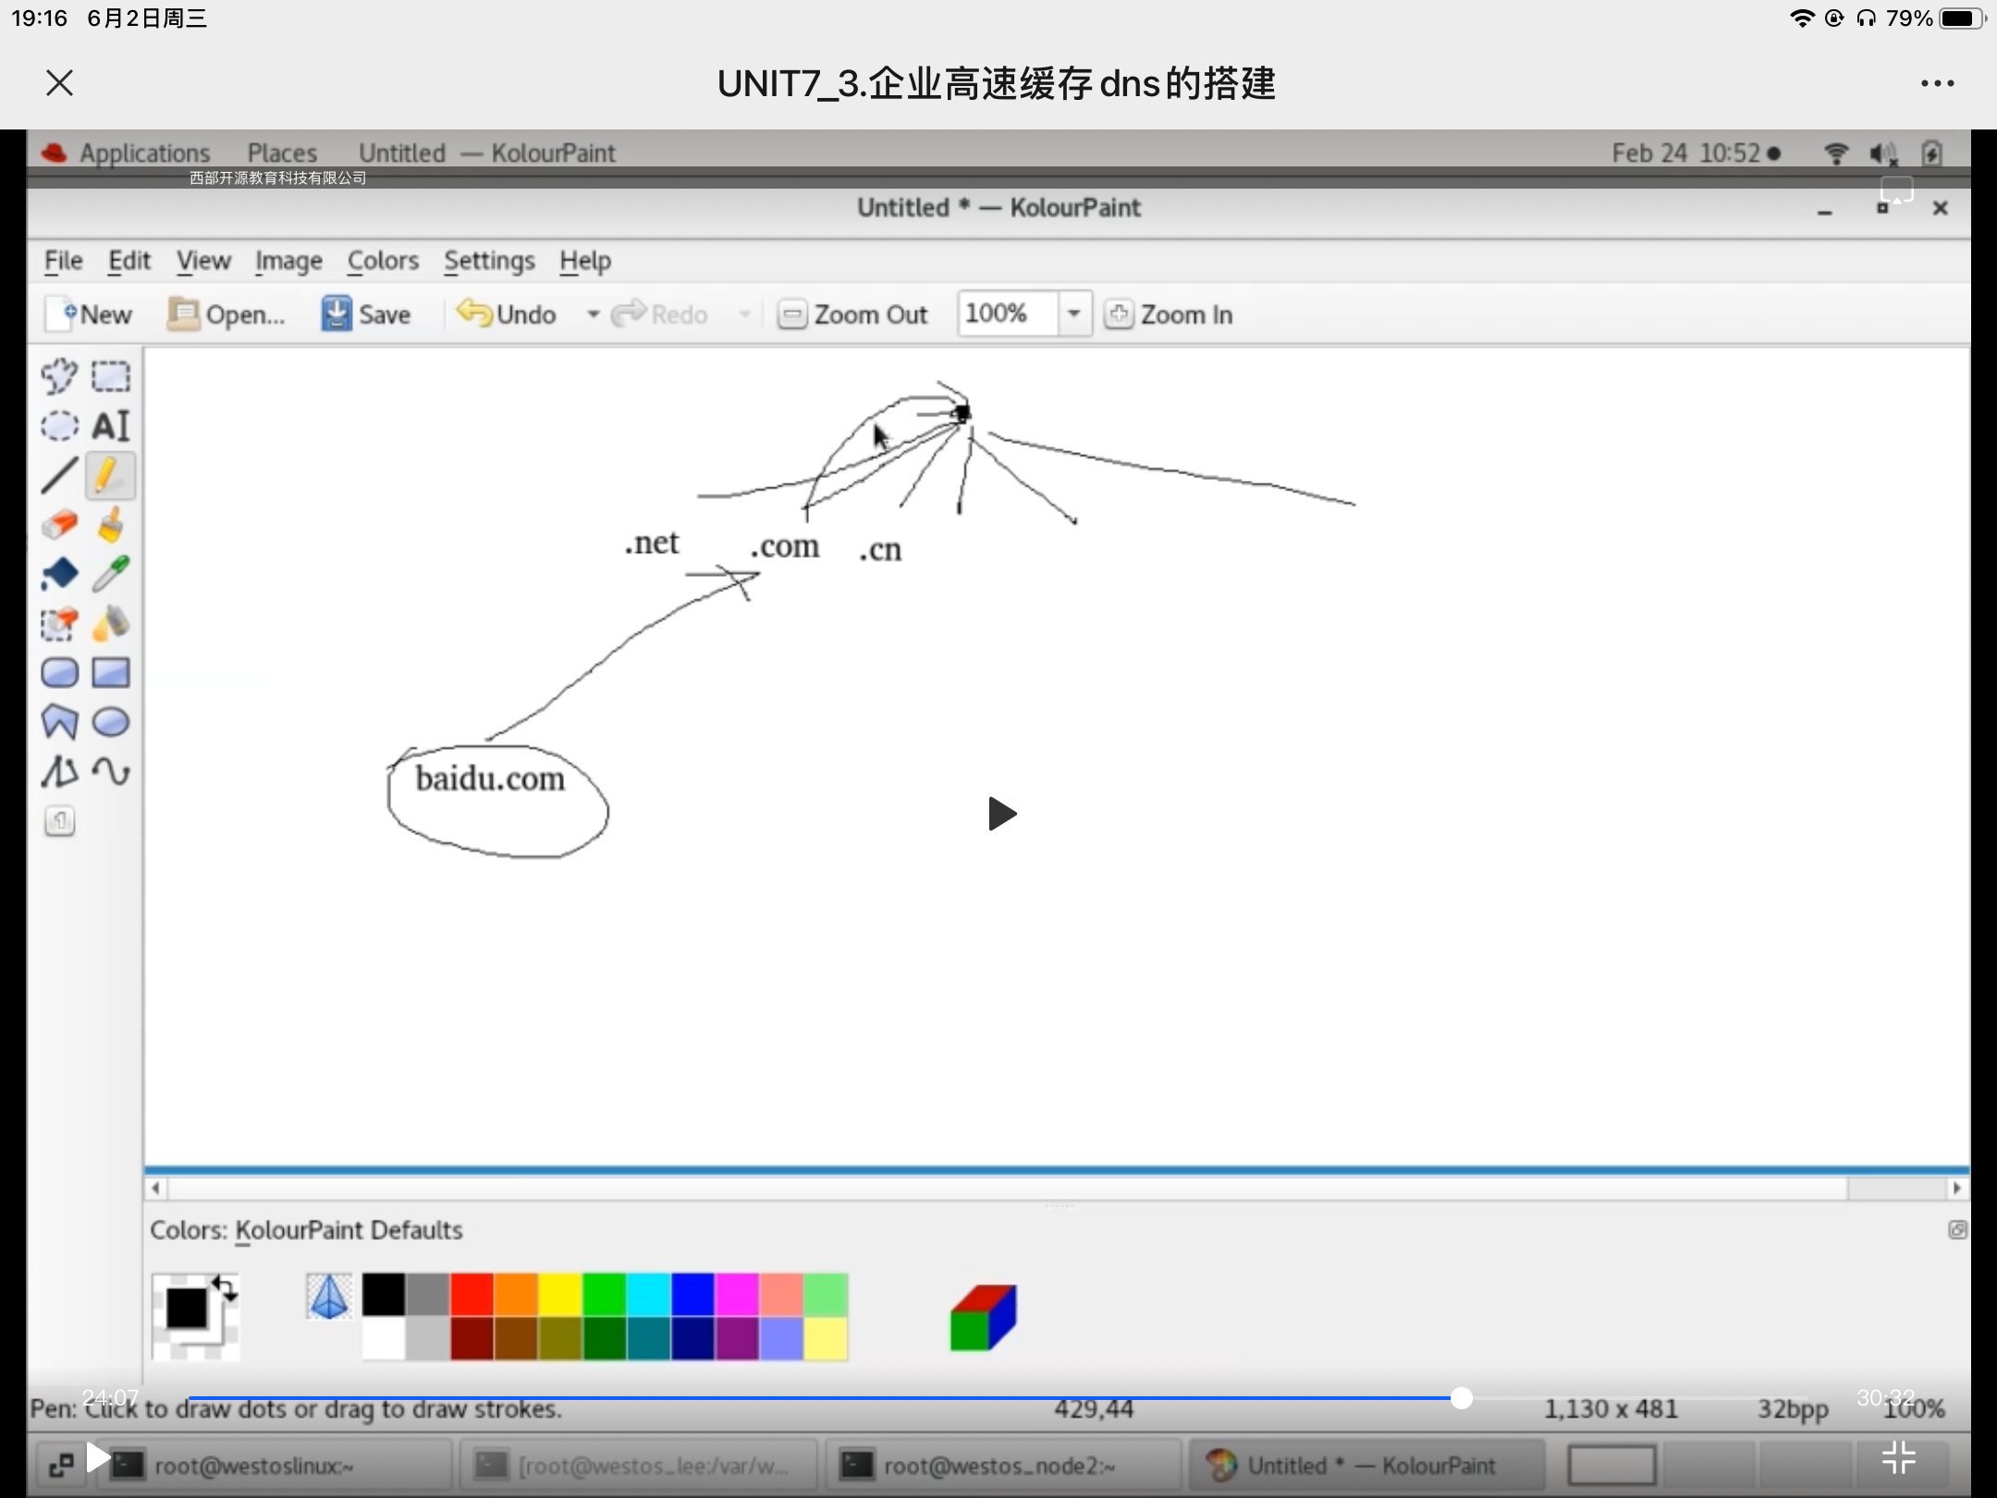
Task: Select the Polygon shape tool
Action: point(60,722)
